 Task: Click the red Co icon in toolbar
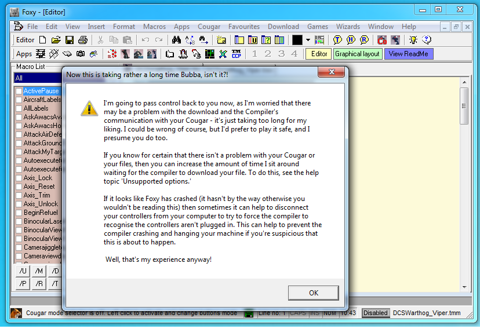click(381, 40)
